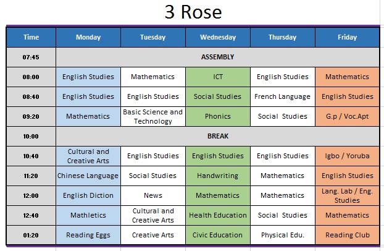Select the Basic Science and Technology cell
This screenshot has width=384, height=251.
152,116
